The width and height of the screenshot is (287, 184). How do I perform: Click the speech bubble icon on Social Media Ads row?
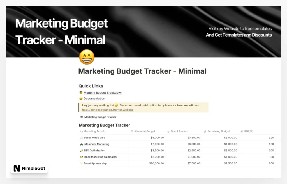pyautogui.click(x=82, y=138)
